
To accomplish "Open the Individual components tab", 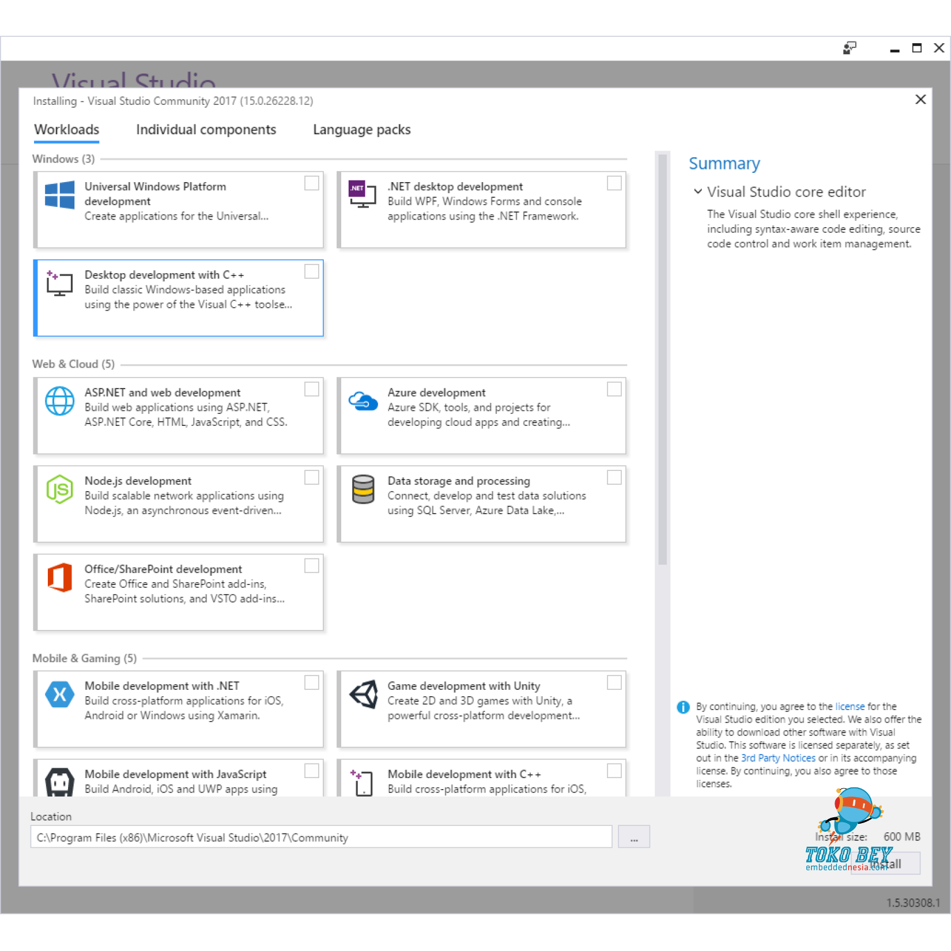I will point(206,130).
